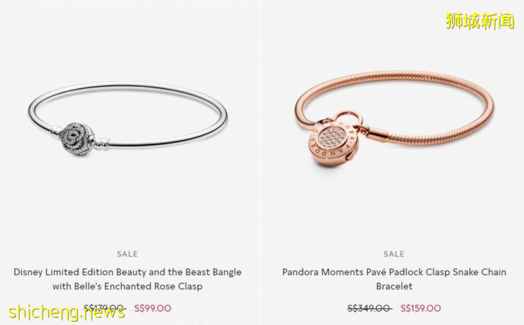
Task: Click the yellow 狮城新闻 watermark
Action: pos(479,20)
